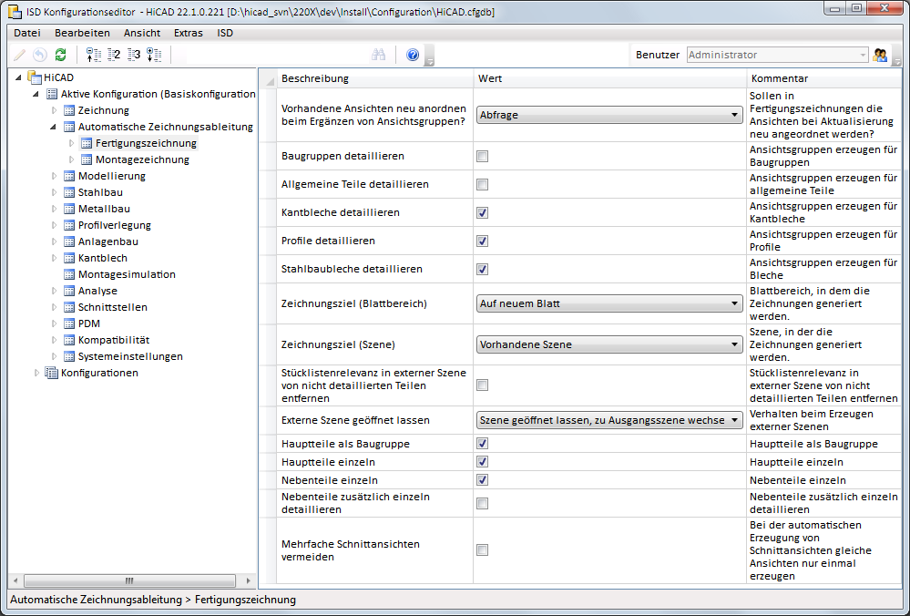Uncheck Kantbleche detaillieren option

click(483, 212)
